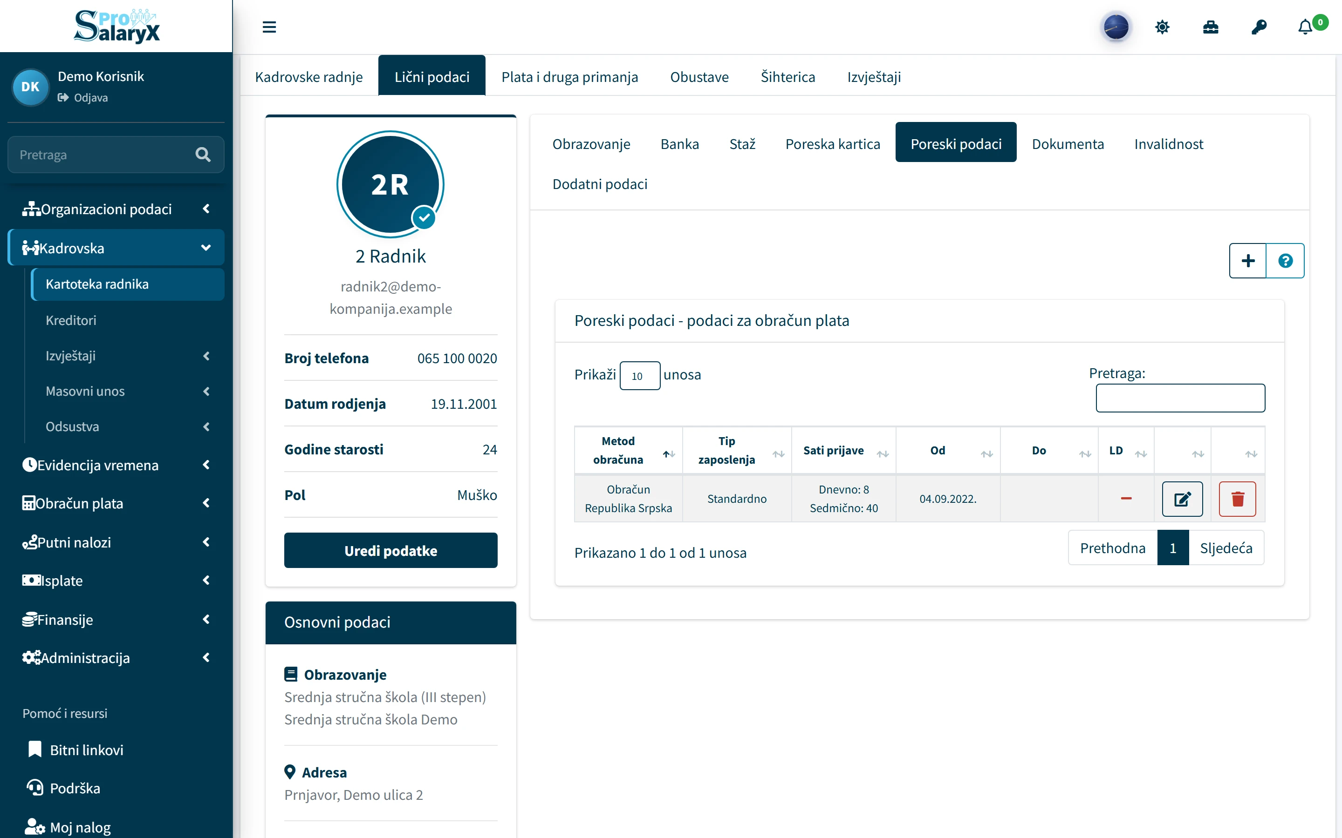The width and height of the screenshot is (1342, 838).
Task: Sort by Metod obračuna column
Action: click(x=628, y=450)
